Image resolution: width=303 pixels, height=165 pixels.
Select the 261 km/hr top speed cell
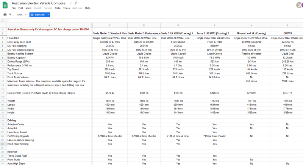tap(144, 69)
